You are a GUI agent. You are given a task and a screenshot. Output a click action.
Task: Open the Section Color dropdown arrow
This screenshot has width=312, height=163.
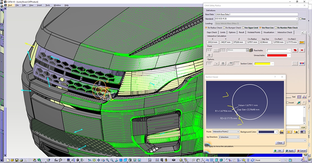pyautogui.click(x=272, y=64)
